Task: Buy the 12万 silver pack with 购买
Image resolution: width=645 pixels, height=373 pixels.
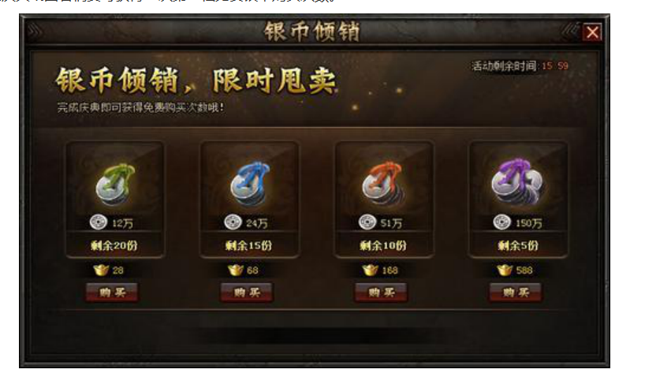Action: pos(112,293)
